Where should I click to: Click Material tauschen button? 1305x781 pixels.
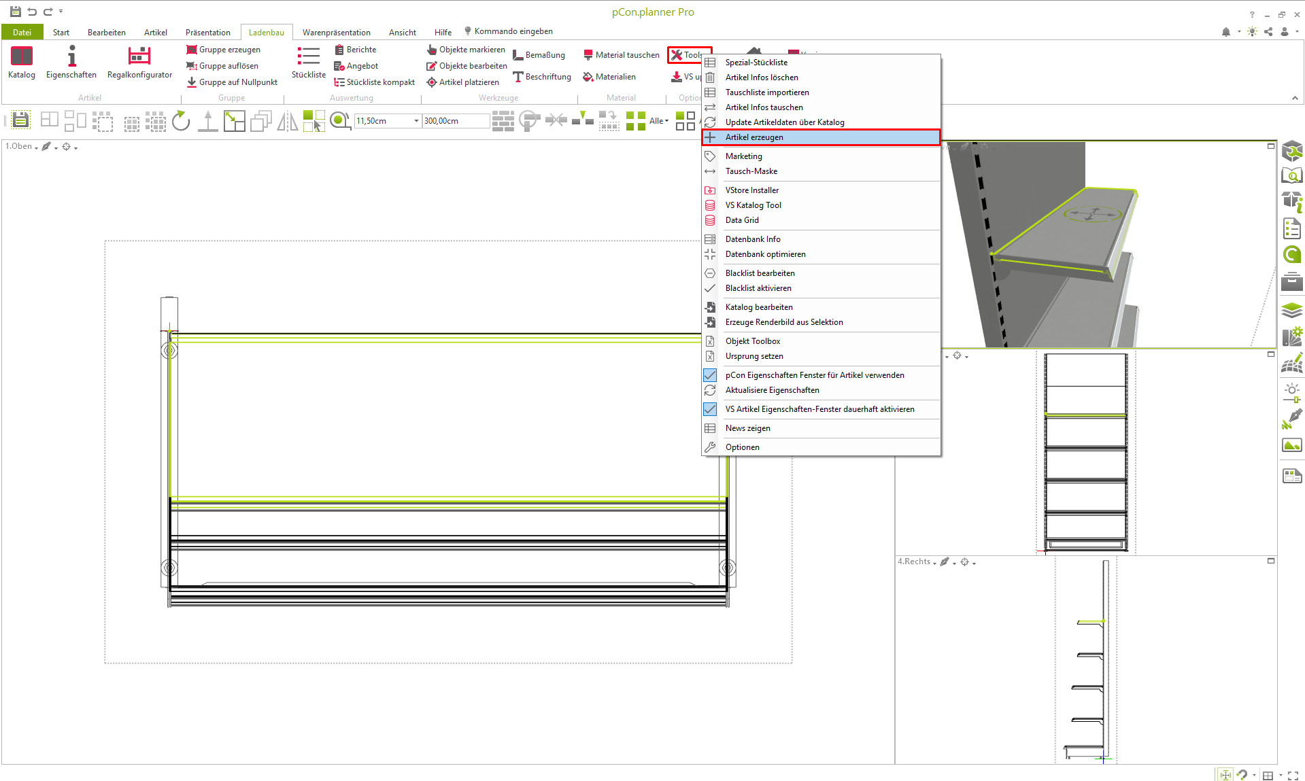coord(622,55)
